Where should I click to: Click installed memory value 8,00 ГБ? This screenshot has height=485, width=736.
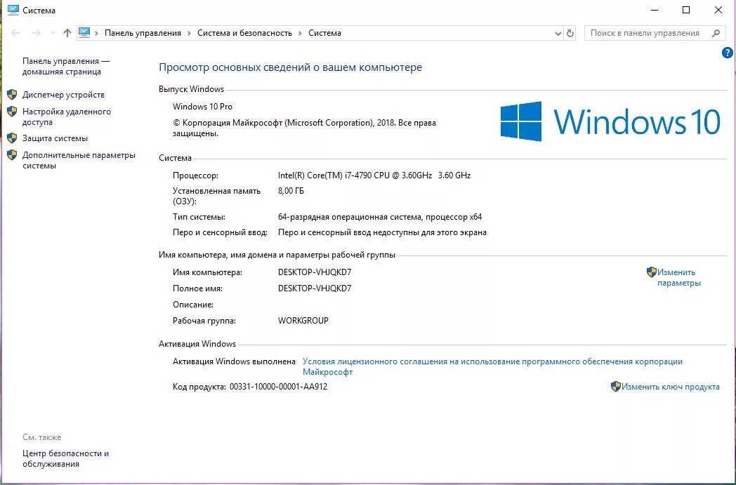click(291, 191)
